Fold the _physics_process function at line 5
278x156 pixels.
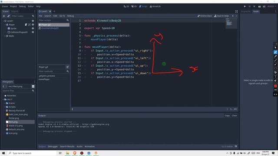click(x=82, y=36)
